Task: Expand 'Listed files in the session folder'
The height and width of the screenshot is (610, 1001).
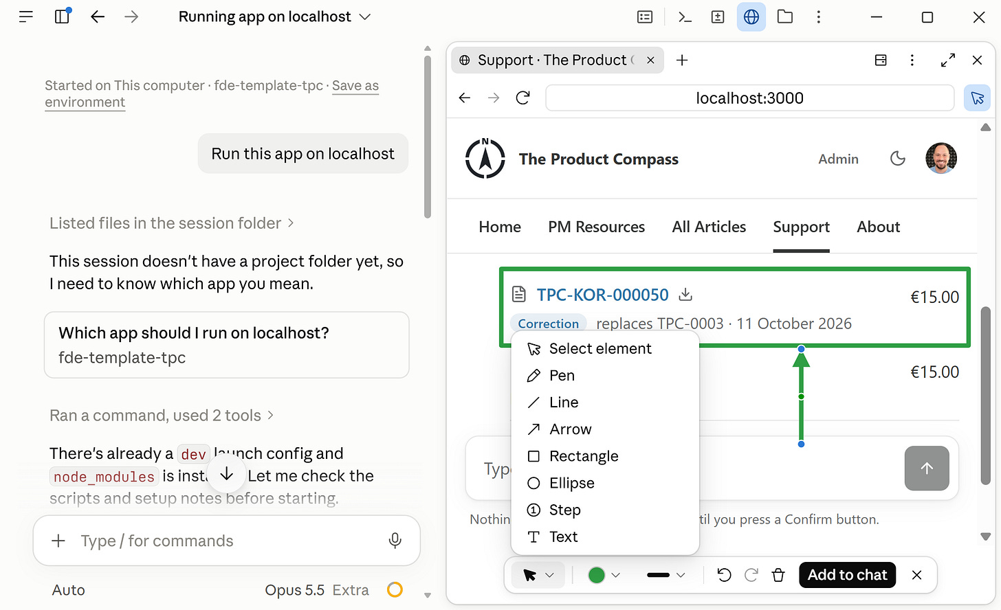Action: pyautogui.click(x=172, y=223)
